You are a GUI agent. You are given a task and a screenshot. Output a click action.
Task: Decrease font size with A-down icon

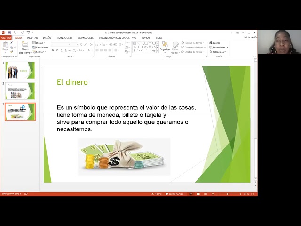(85, 44)
